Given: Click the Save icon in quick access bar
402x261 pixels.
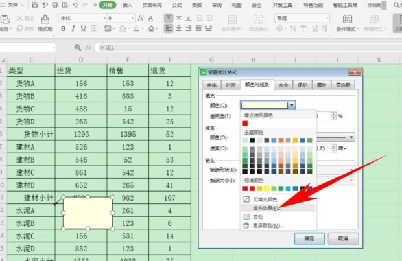Looking at the screenshot, I should (x=35, y=5).
